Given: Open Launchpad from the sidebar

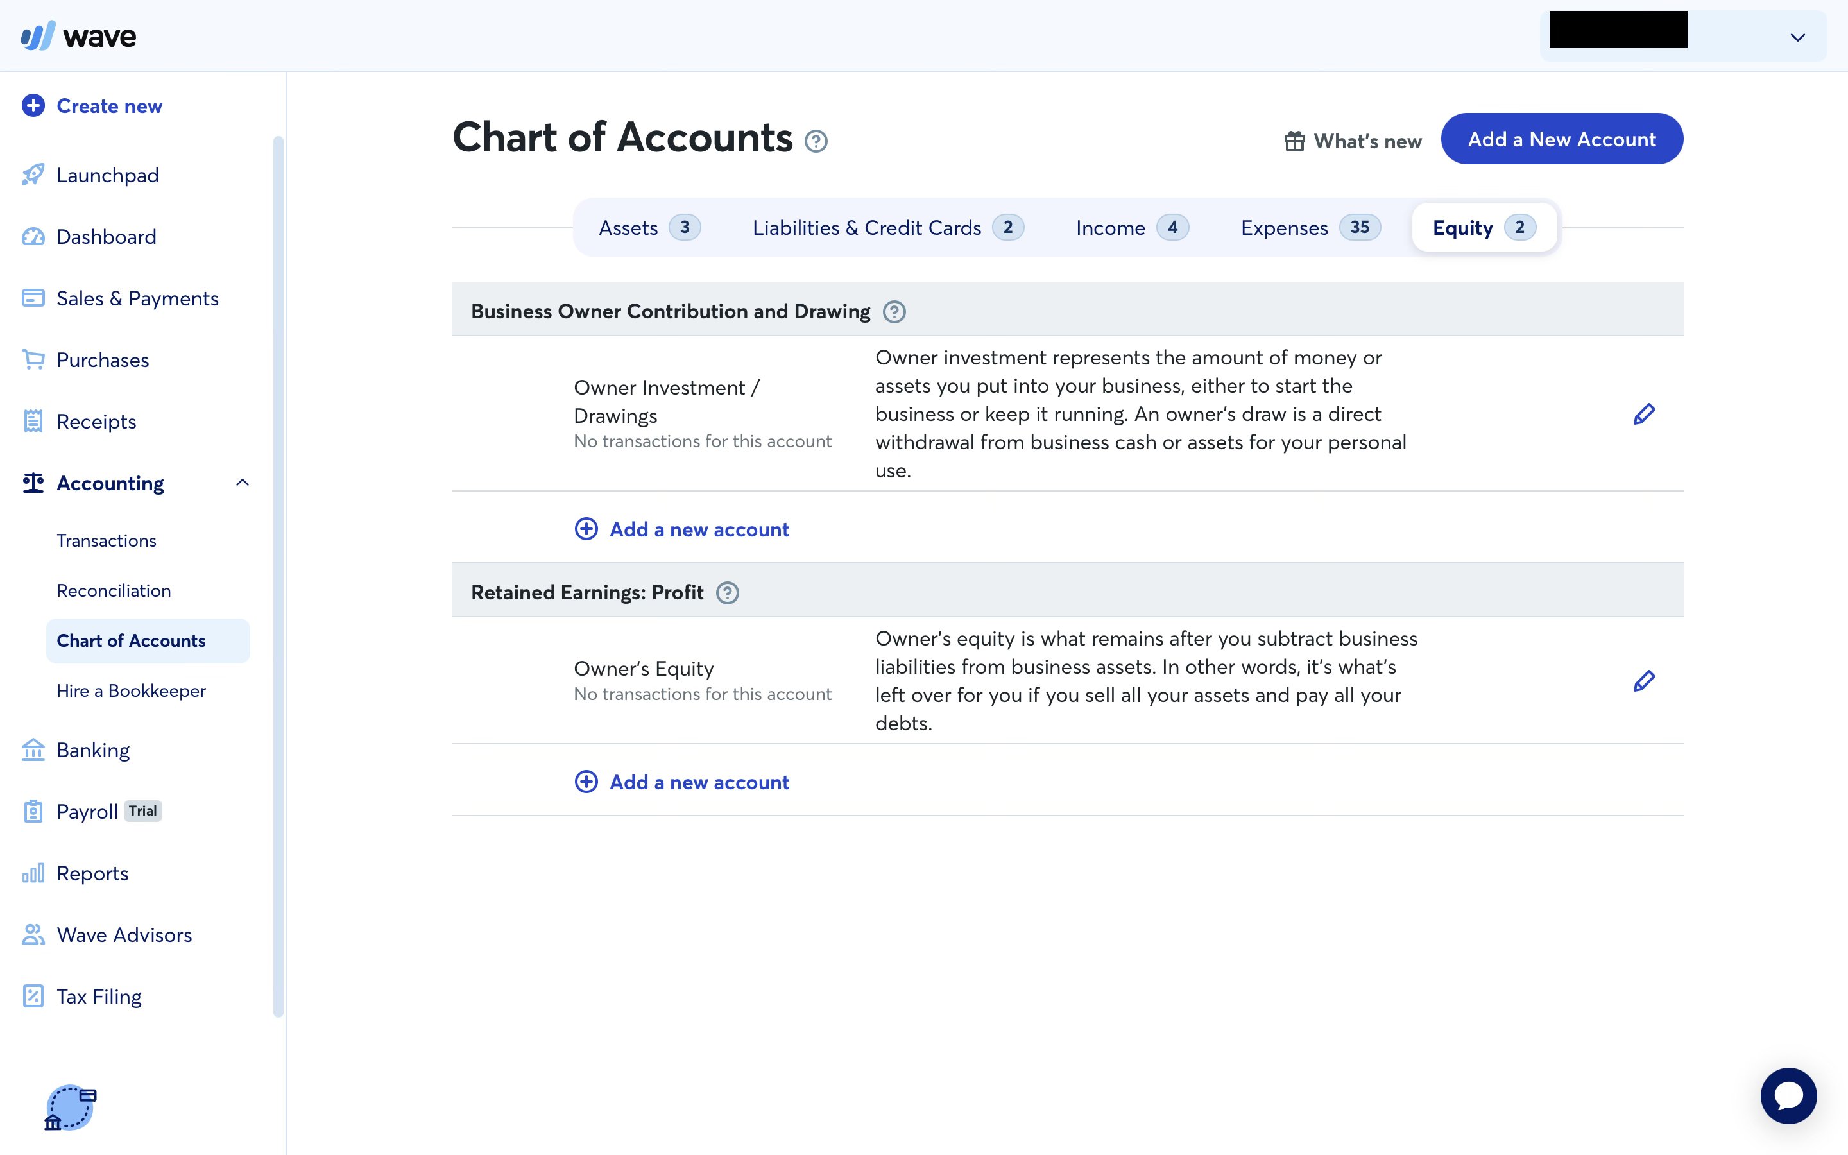Looking at the screenshot, I should (108, 175).
